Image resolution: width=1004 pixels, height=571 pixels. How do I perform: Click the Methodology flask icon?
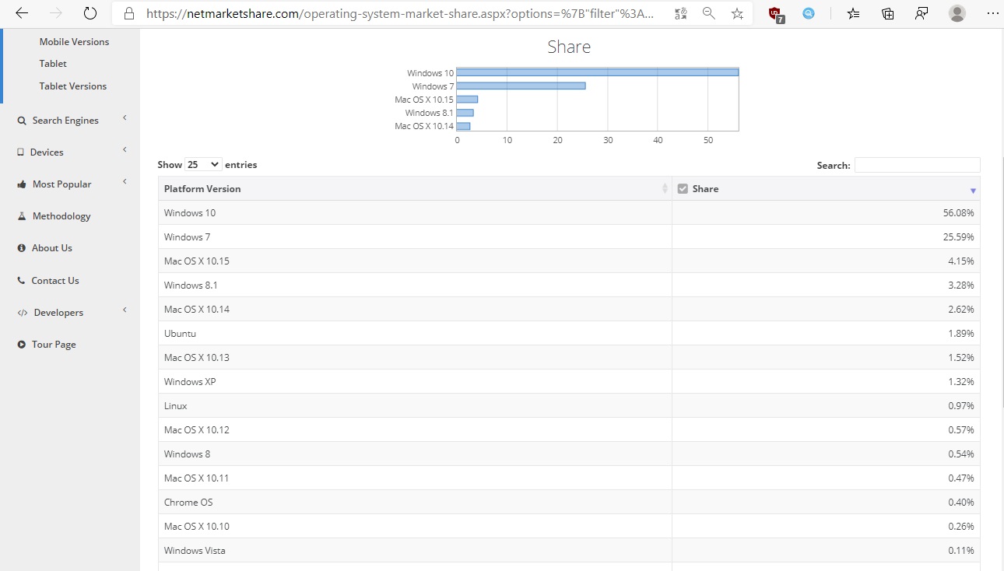tap(22, 216)
